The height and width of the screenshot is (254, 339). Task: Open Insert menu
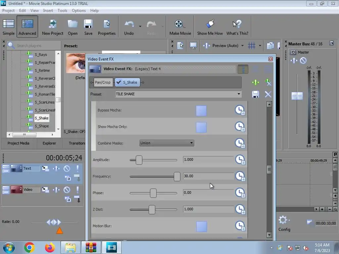(48, 11)
